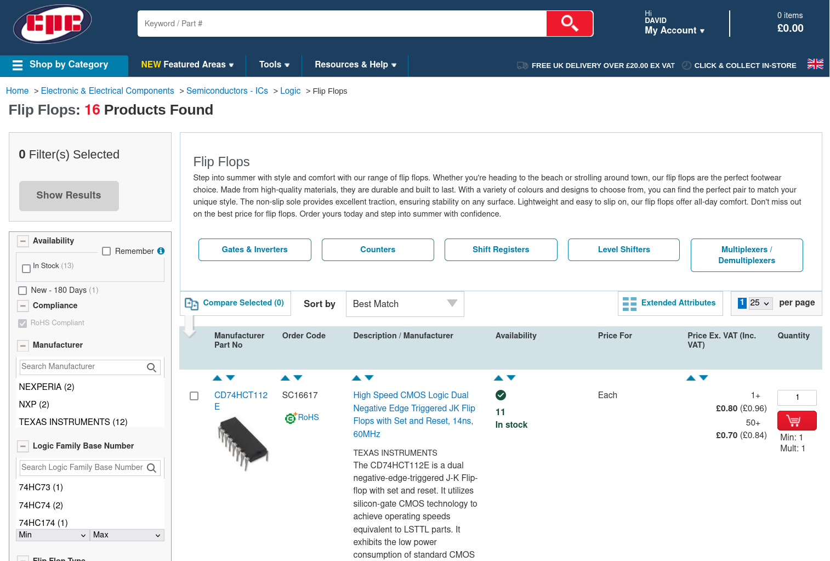The width and height of the screenshot is (830, 561).
Task: Open the My Account dropdown
Action: click(x=674, y=31)
